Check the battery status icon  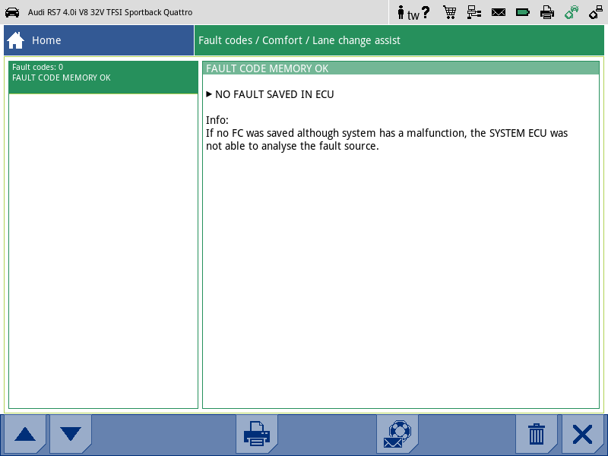pos(523,12)
